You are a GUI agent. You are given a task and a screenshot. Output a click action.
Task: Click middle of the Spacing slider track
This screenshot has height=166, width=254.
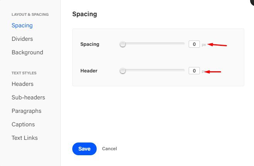[153, 44]
